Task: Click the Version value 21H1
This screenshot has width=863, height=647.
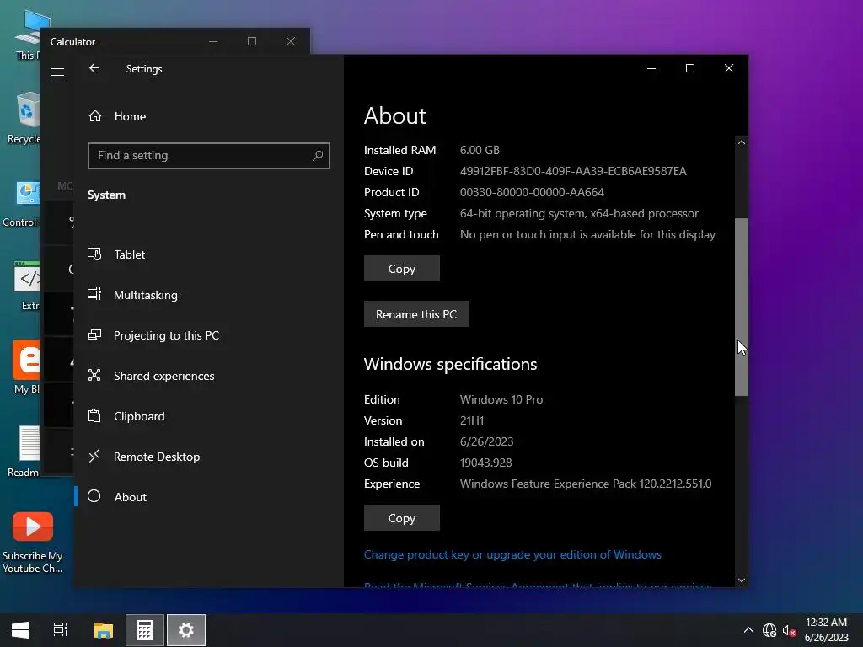Action: click(472, 420)
